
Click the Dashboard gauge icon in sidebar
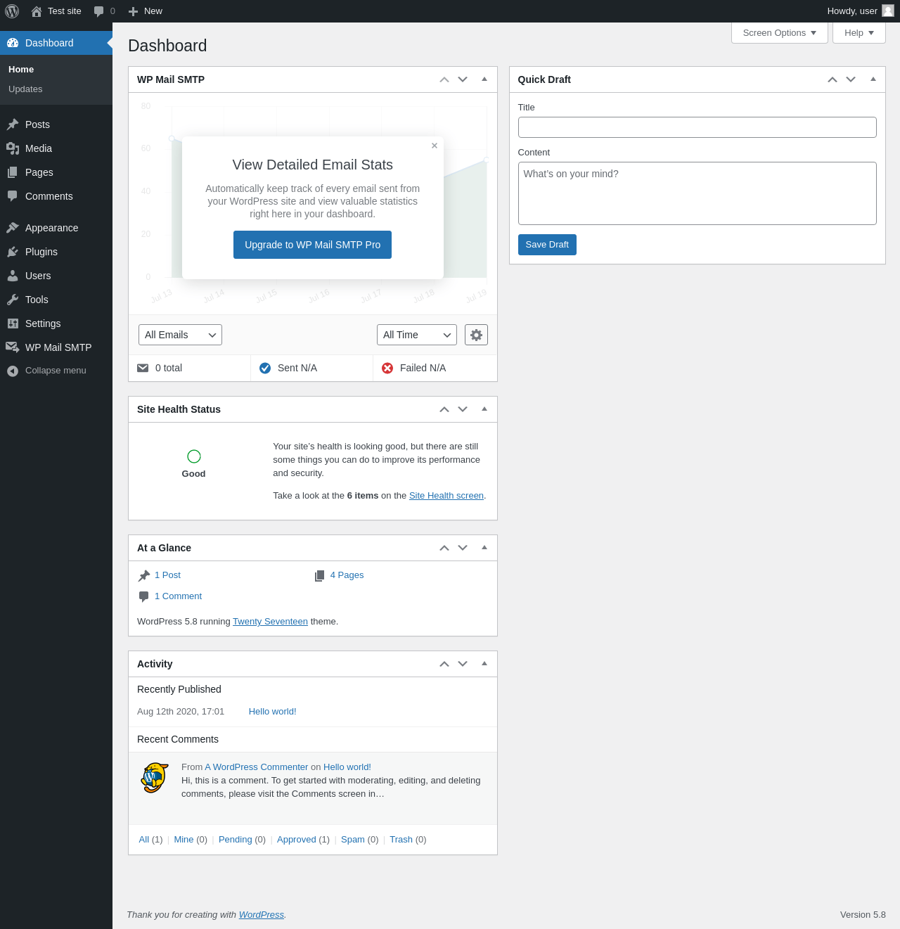pos(13,43)
